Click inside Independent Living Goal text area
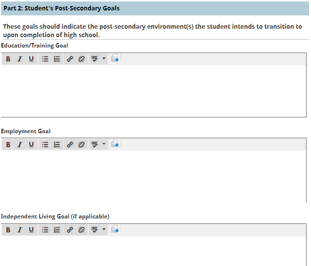Viewport: 311px width, 266px height. point(154,251)
